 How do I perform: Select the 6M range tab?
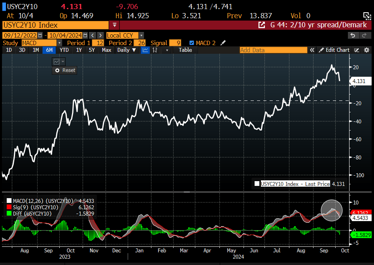pyautogui.click(x=49, y=50)
